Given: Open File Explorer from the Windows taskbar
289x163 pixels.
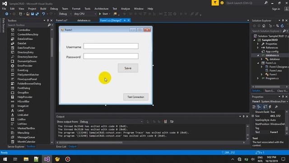Looking at the screenshot, I should pyautogui.click(x=26, y=159).
